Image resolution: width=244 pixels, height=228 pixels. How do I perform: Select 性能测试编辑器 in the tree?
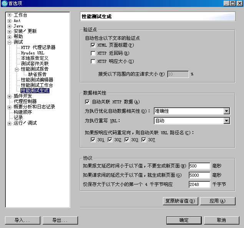point(37,80)
